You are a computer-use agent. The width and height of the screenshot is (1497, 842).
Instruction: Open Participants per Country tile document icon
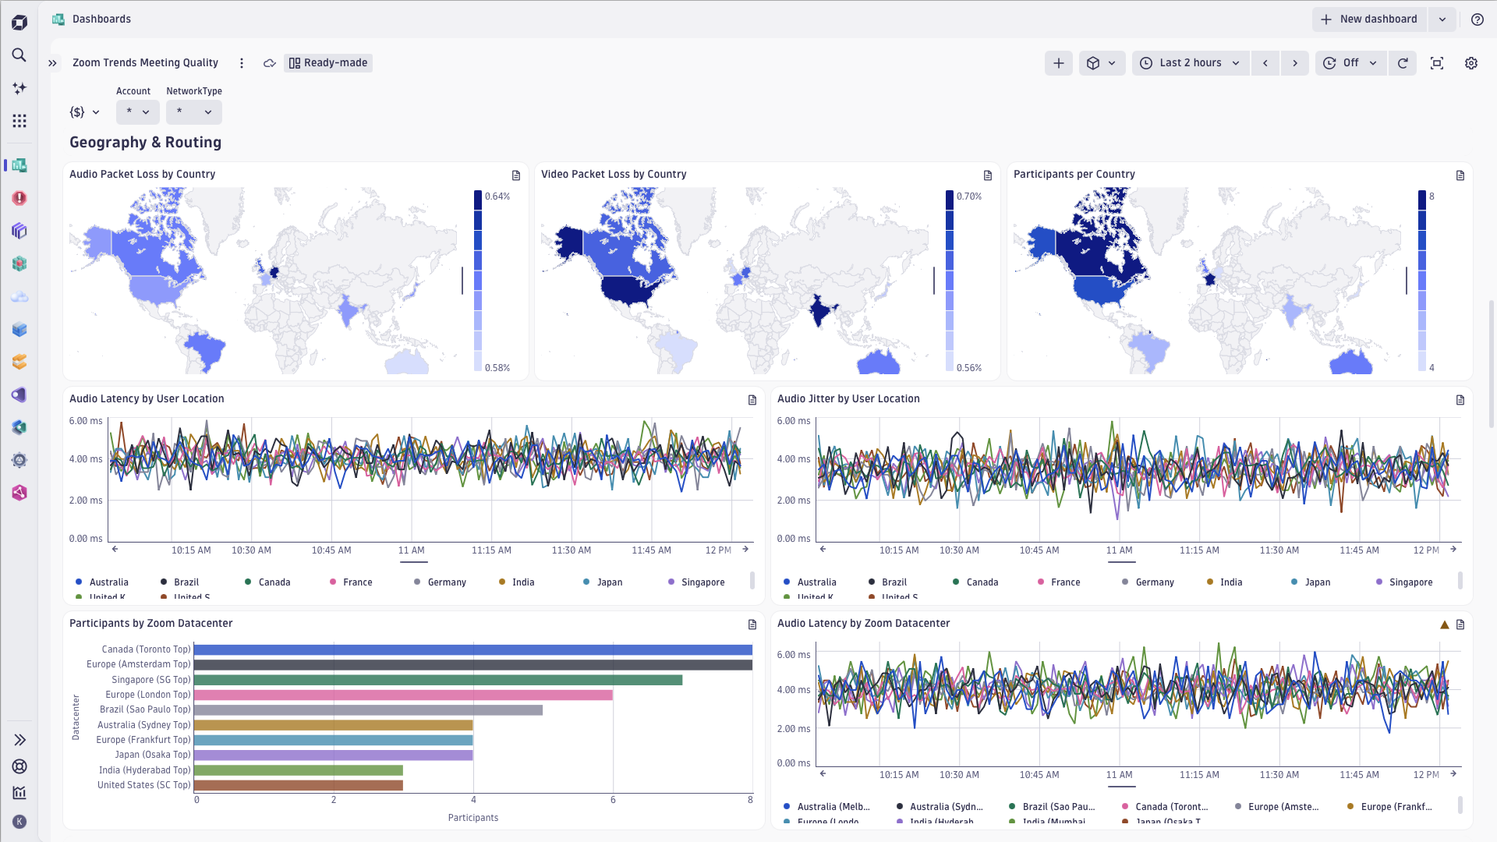click(1460, 175)
